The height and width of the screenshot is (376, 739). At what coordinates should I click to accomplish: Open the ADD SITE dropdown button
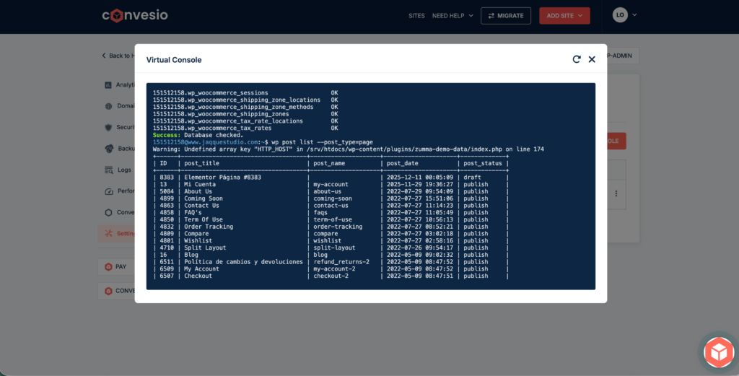coord(564,16)
